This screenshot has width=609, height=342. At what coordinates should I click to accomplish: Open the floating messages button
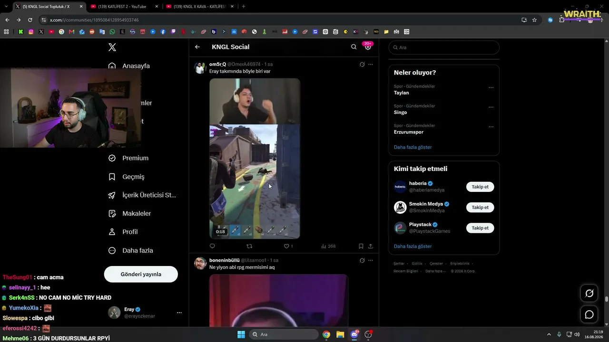click(589, 314)
